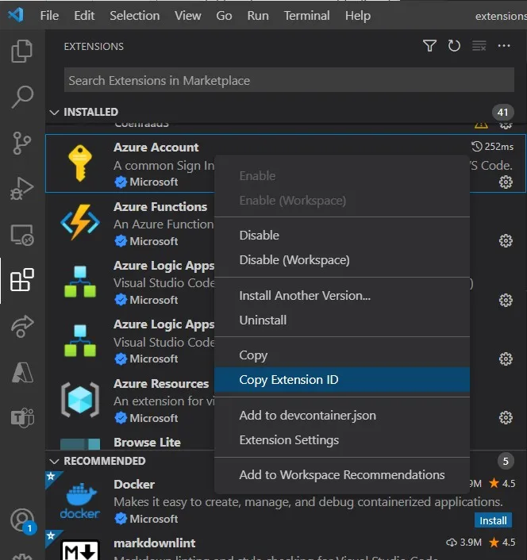The height and width of the screenshot is (560, 527).
Task: Click in Search Extensions in Marketplace field
Action: click(289, 80)
